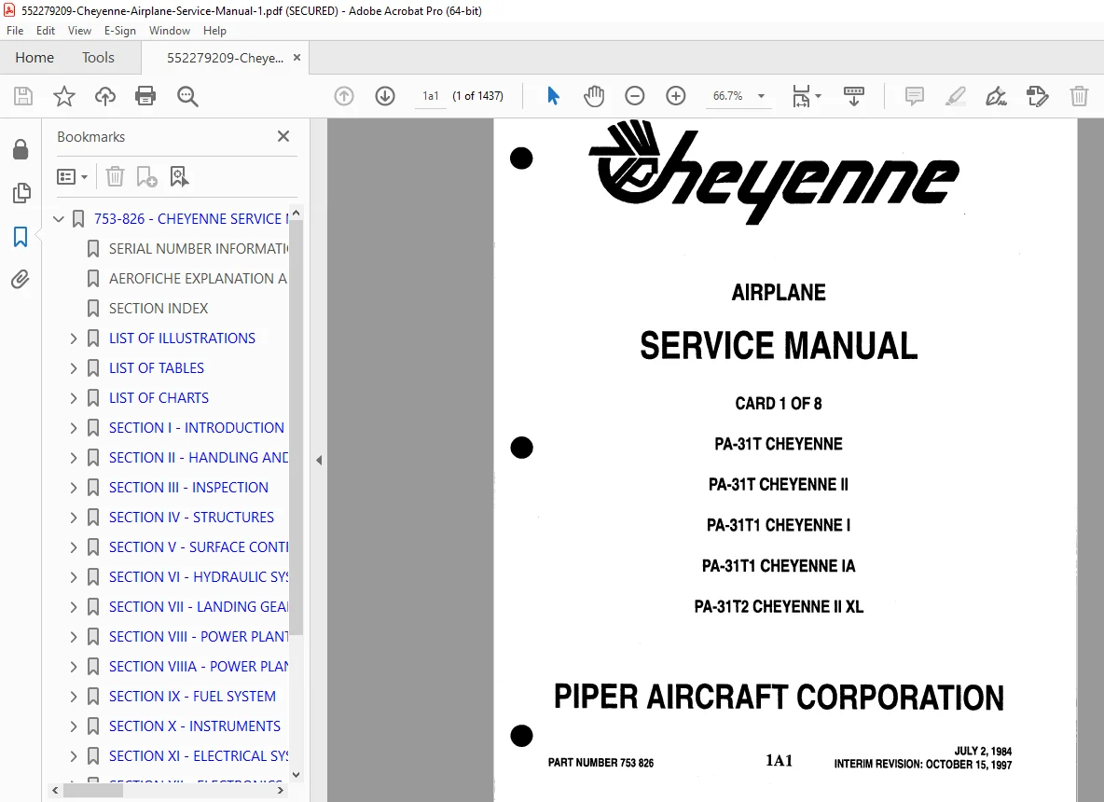Add a sticky note comment
Viewport: 1104px width, 802px height.
(x=914, y=96)
